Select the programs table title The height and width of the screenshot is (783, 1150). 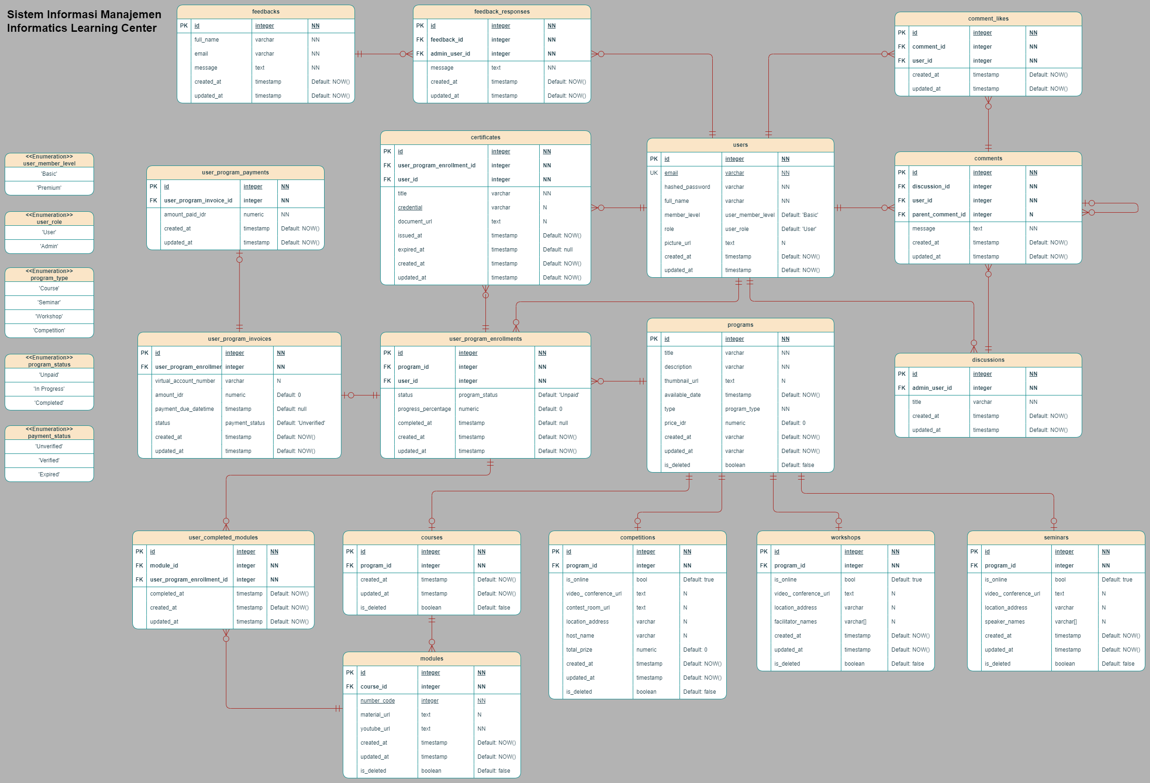(x=740, y=325)
